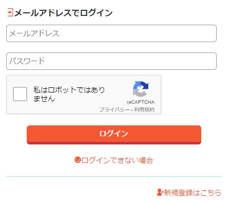Open the ログインできない場合 help link

tap(117, 160)
